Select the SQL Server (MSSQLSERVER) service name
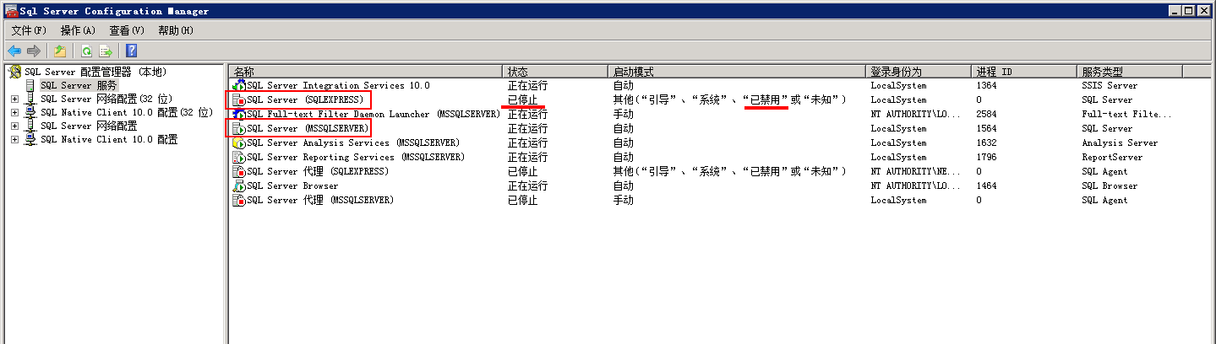1216x344 pixels. tap(308, 128)
